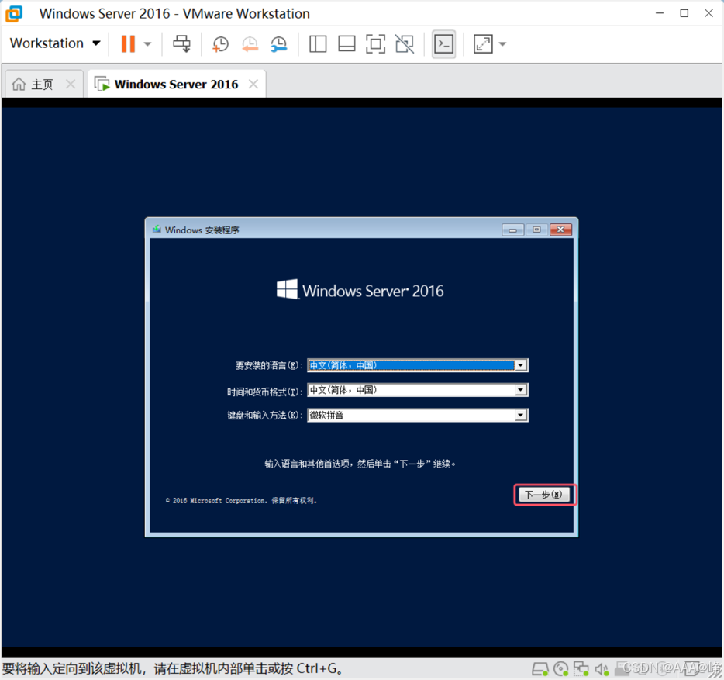Screen dimensions: 724x680
Task: Click the Windows 安装程序 title bar icon
Action: pyautogui.click(x=157, y=230)
